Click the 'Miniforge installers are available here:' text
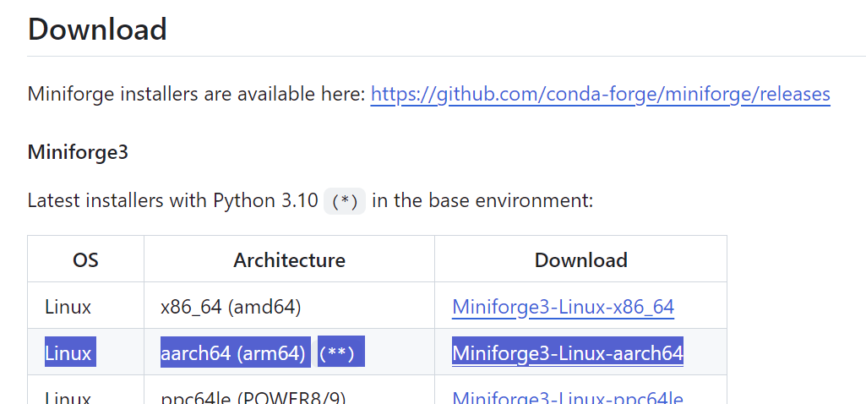 click(x=197, y=95)
